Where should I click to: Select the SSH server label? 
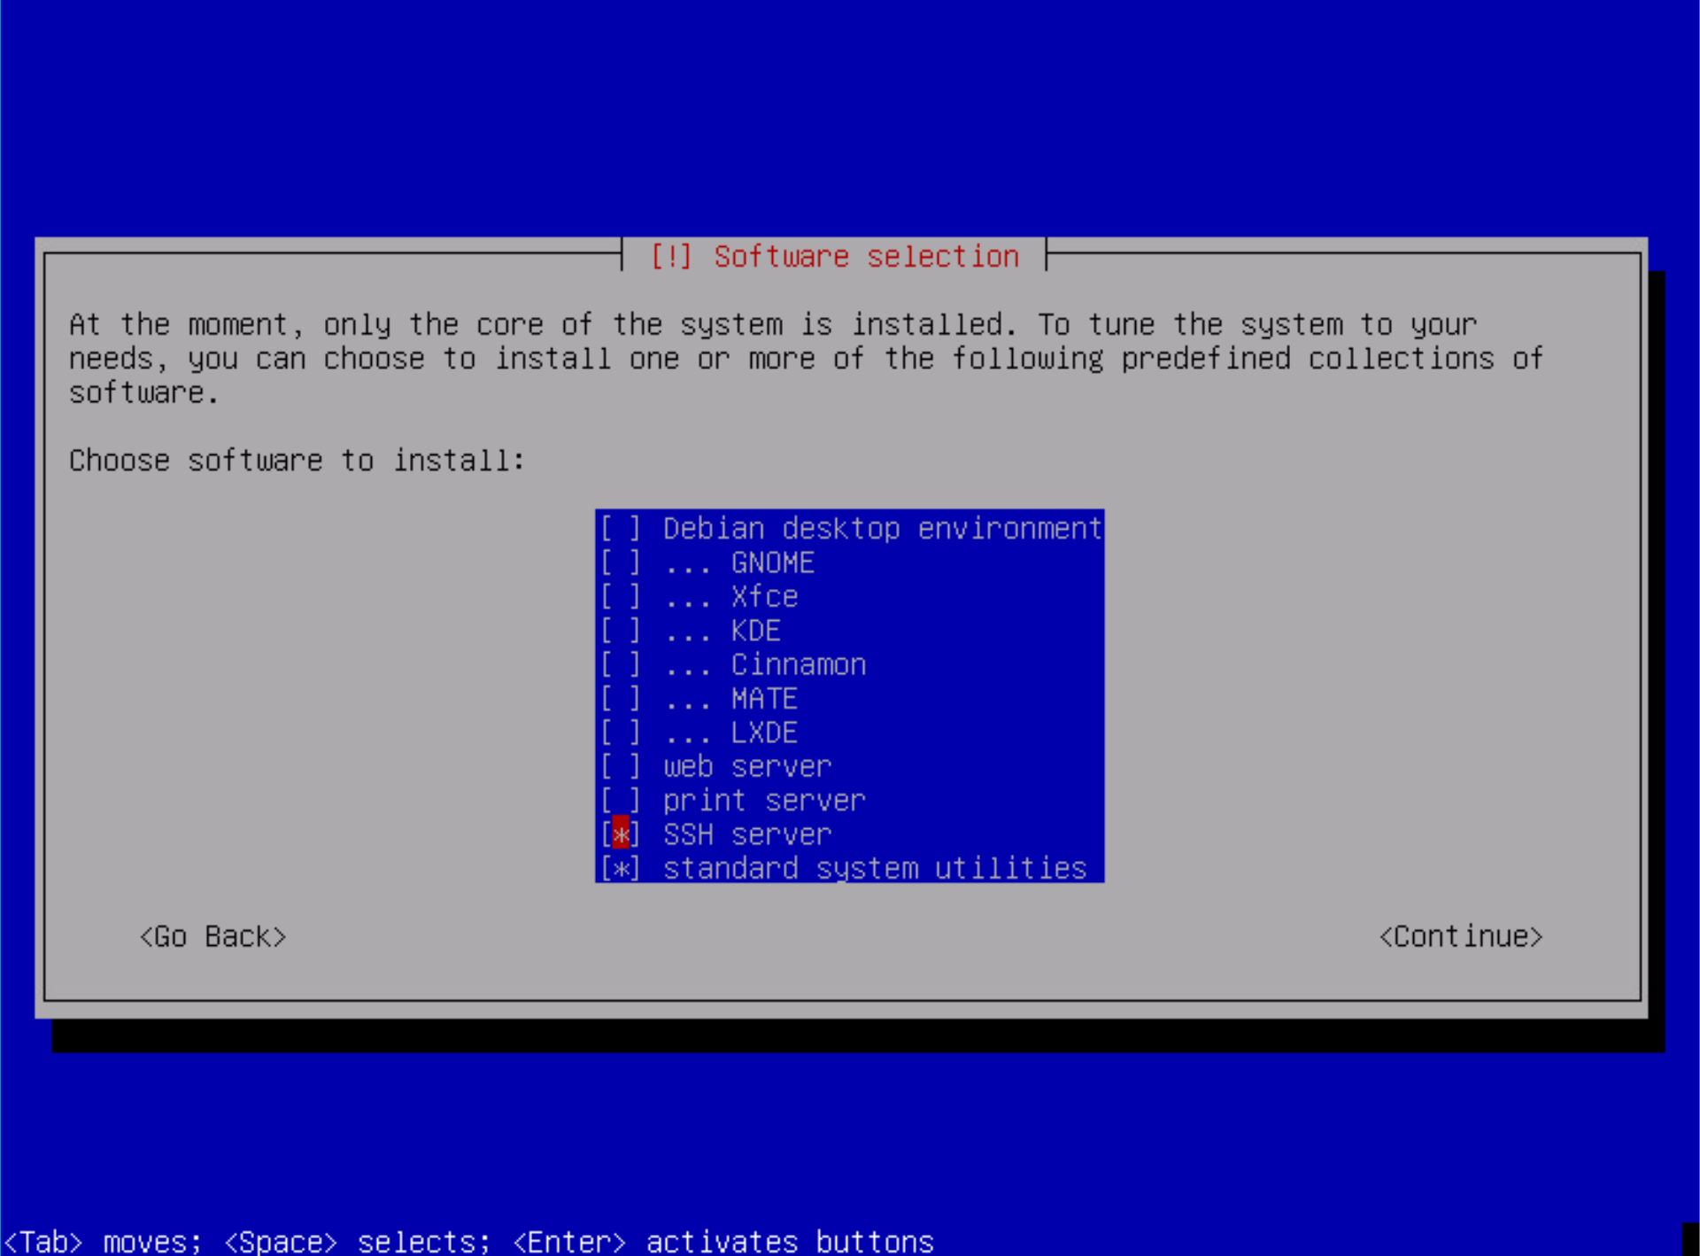[x=748, y=834]
